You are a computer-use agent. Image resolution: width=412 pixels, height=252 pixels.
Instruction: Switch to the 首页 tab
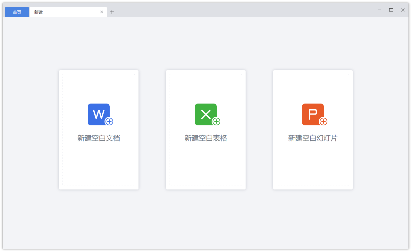pos(17,12)
